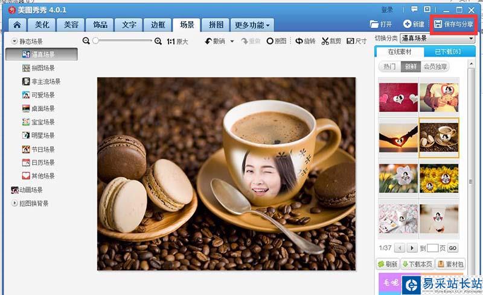Choose the white flower scene thumbnail
This screenshot has height=295, width=483.
398,178
